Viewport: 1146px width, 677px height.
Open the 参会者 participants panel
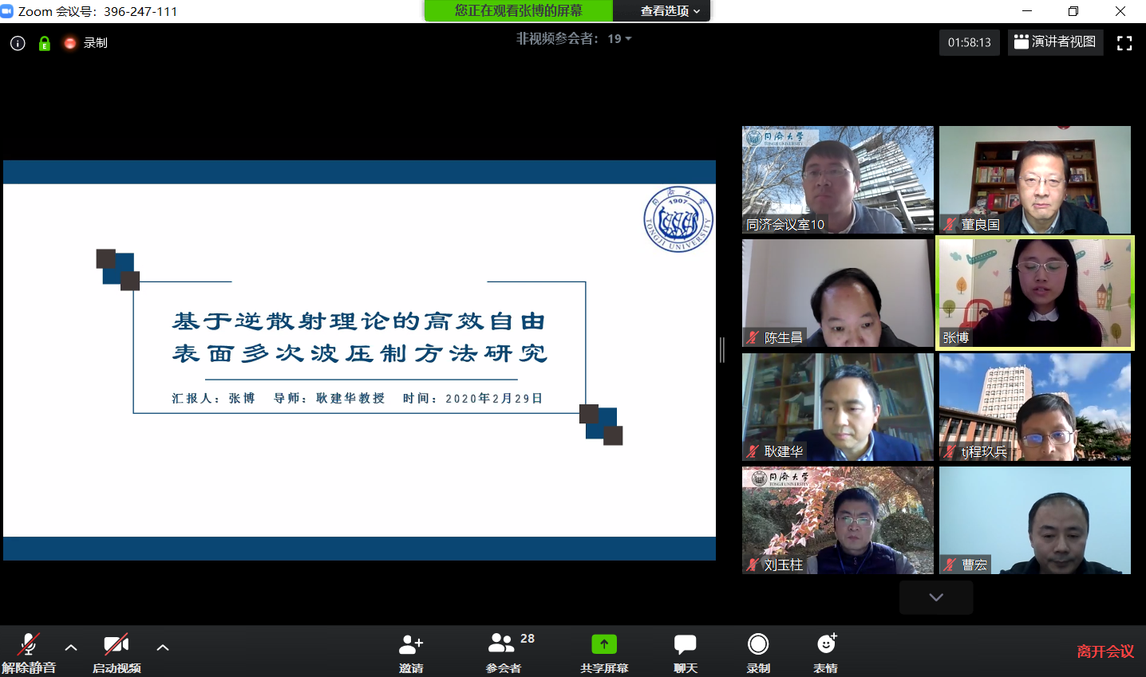pos(504,651)
